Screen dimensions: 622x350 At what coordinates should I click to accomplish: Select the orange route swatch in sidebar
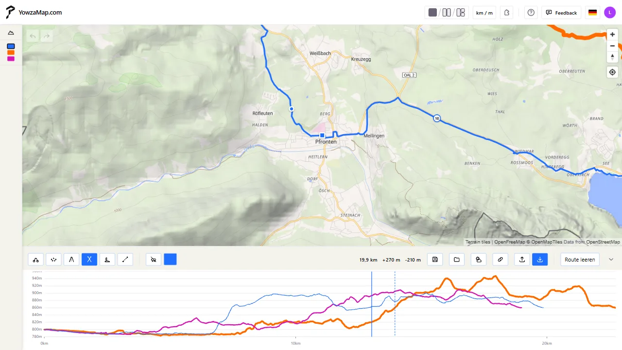point(11,52)
